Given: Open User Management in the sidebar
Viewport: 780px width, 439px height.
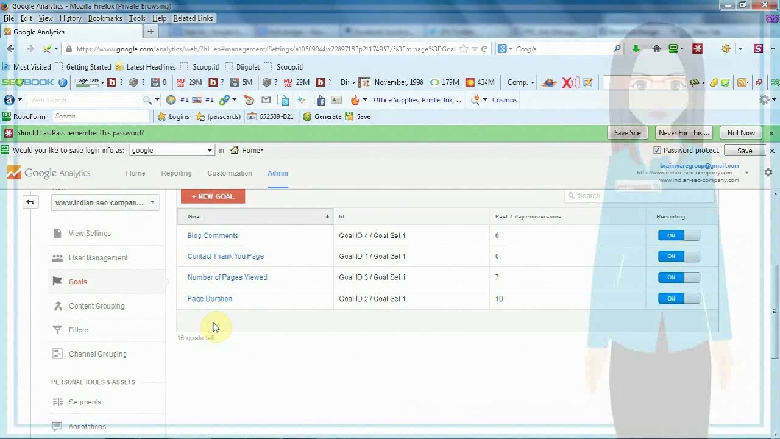Looking at the screenshot, I should 98,258.
